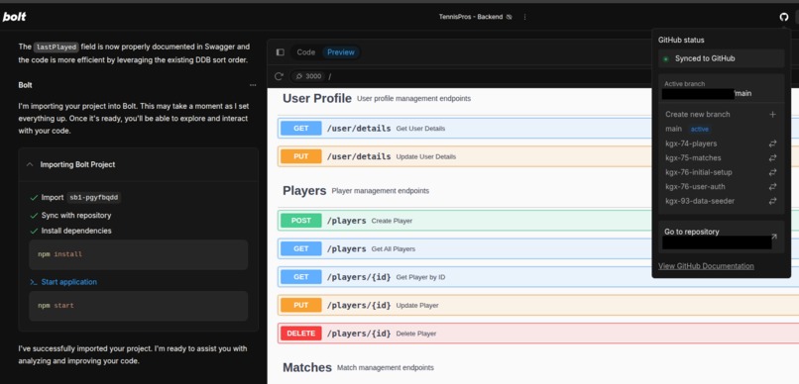This screenshot has width=799, height=384.
Task: Expand GET /players Get All Players
Action: coord(538,248)
